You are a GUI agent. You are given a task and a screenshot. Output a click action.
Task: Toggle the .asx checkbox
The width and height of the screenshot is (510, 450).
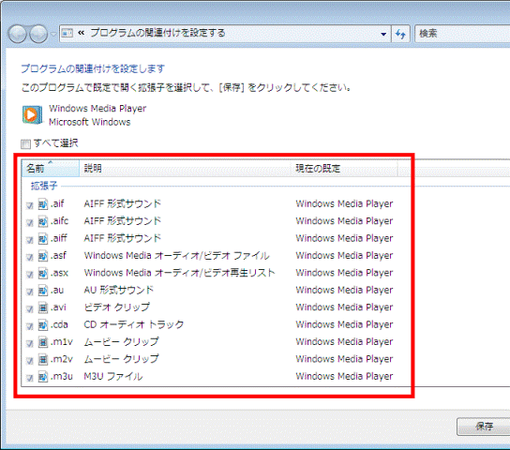30,275
